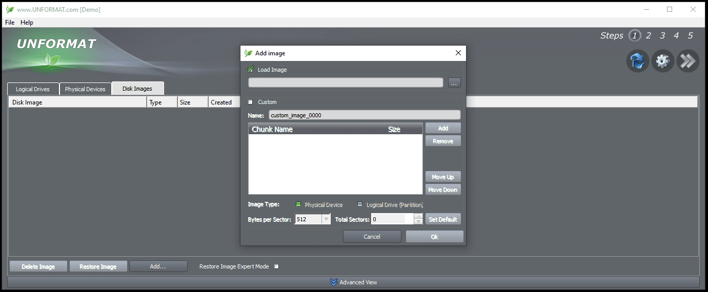Click the Chunk Name column header

pos(317,129)
